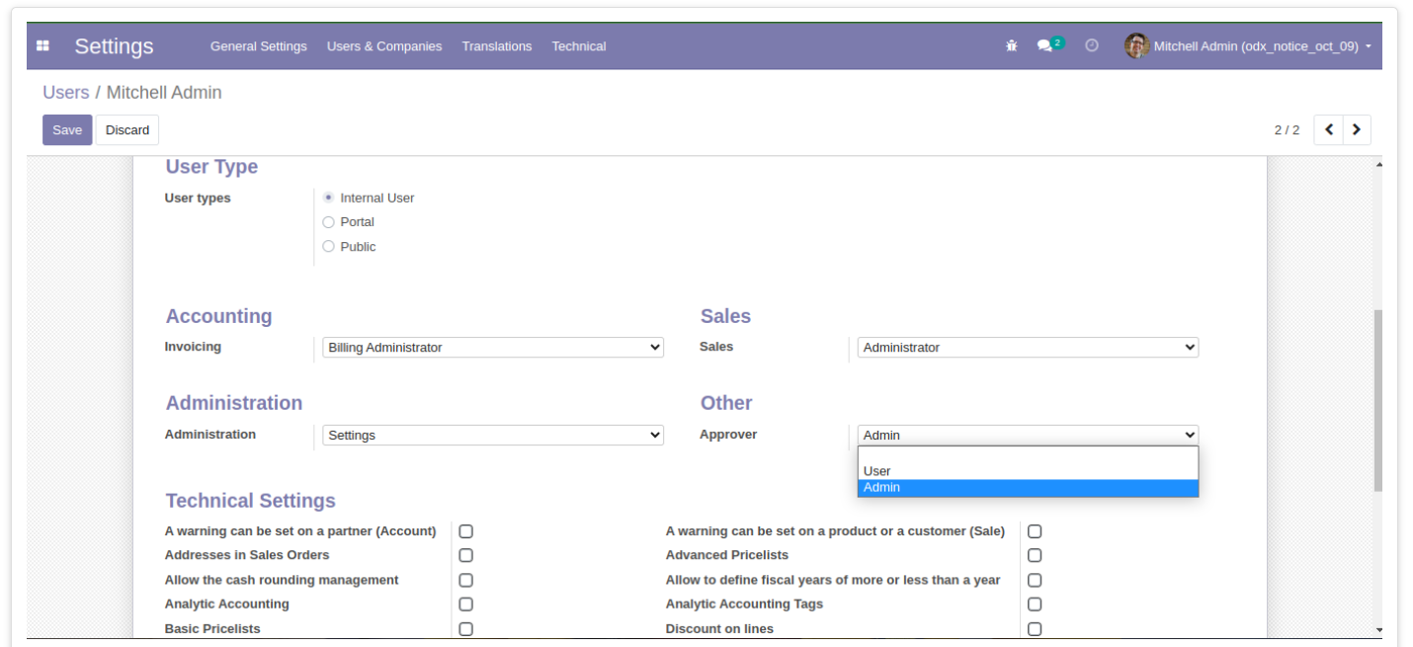The image size is (1413, 647).
Task: Tick the Advanced Pricelists checkbox
Action: tap(1035, 555)
